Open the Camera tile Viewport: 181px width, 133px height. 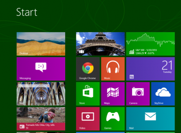tap(138, 94)
